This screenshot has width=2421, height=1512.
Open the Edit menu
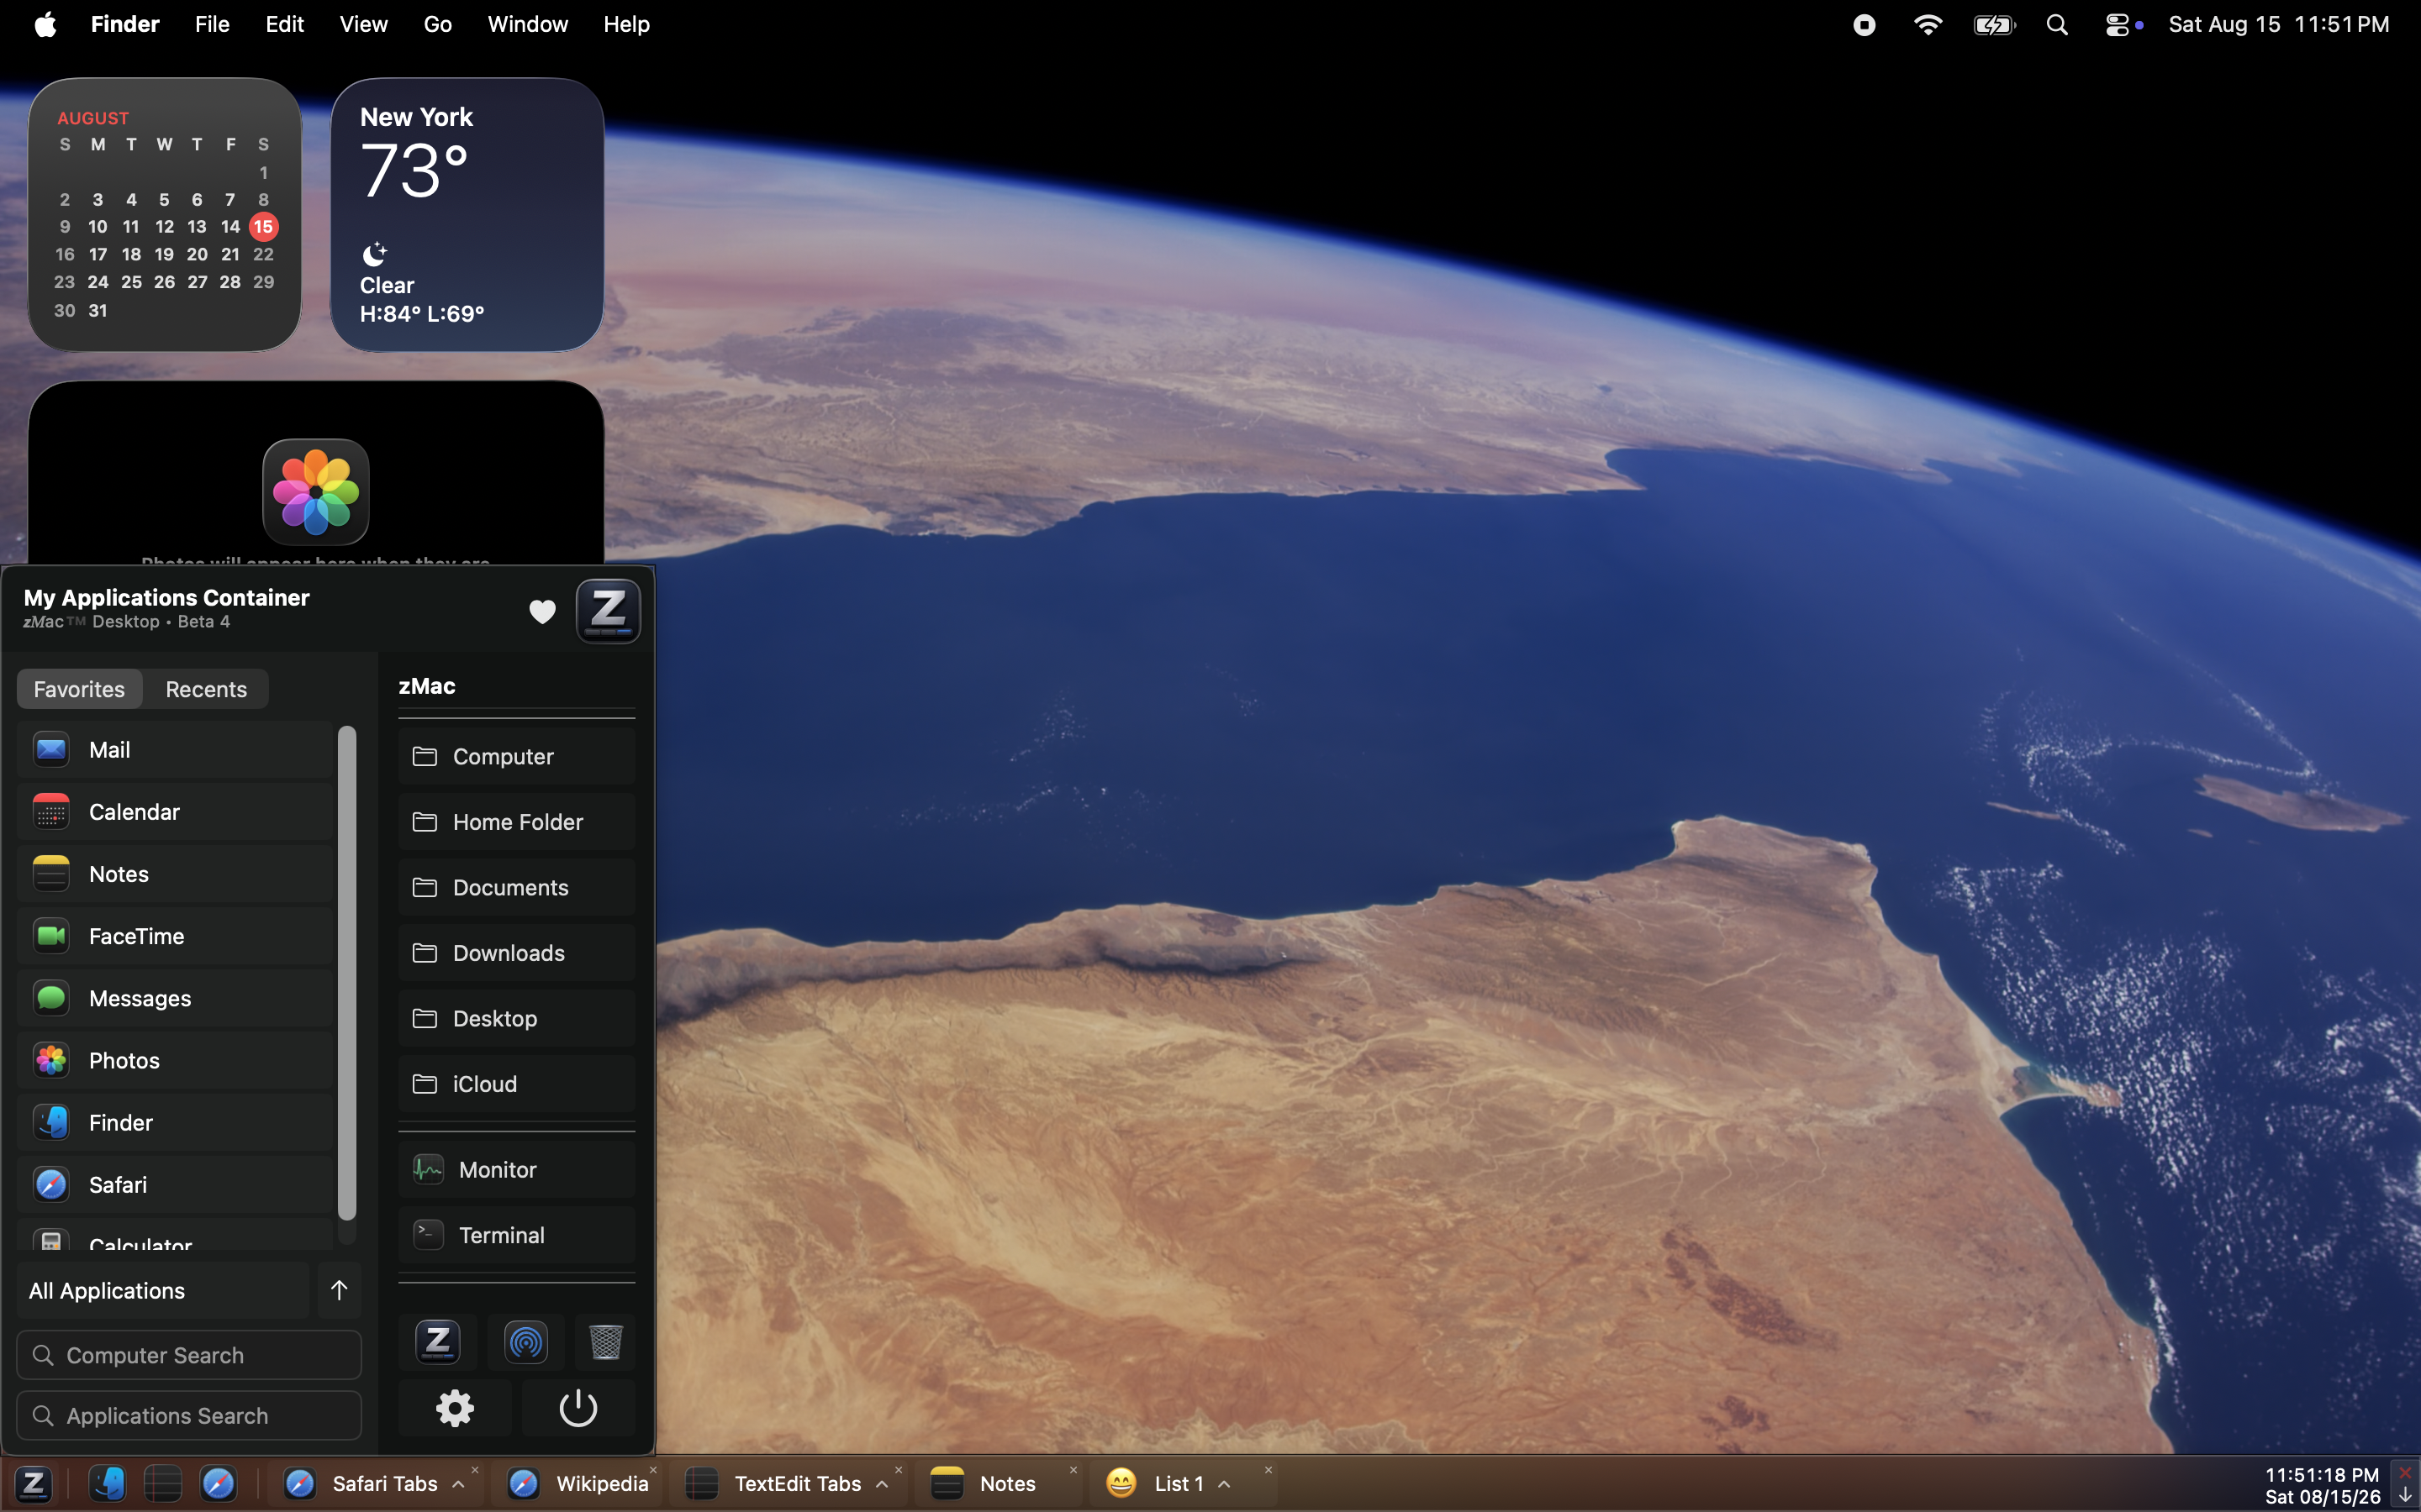[284, 24]
